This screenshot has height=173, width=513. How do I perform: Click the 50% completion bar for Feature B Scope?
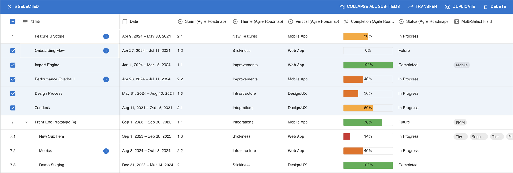click(368, 36)
